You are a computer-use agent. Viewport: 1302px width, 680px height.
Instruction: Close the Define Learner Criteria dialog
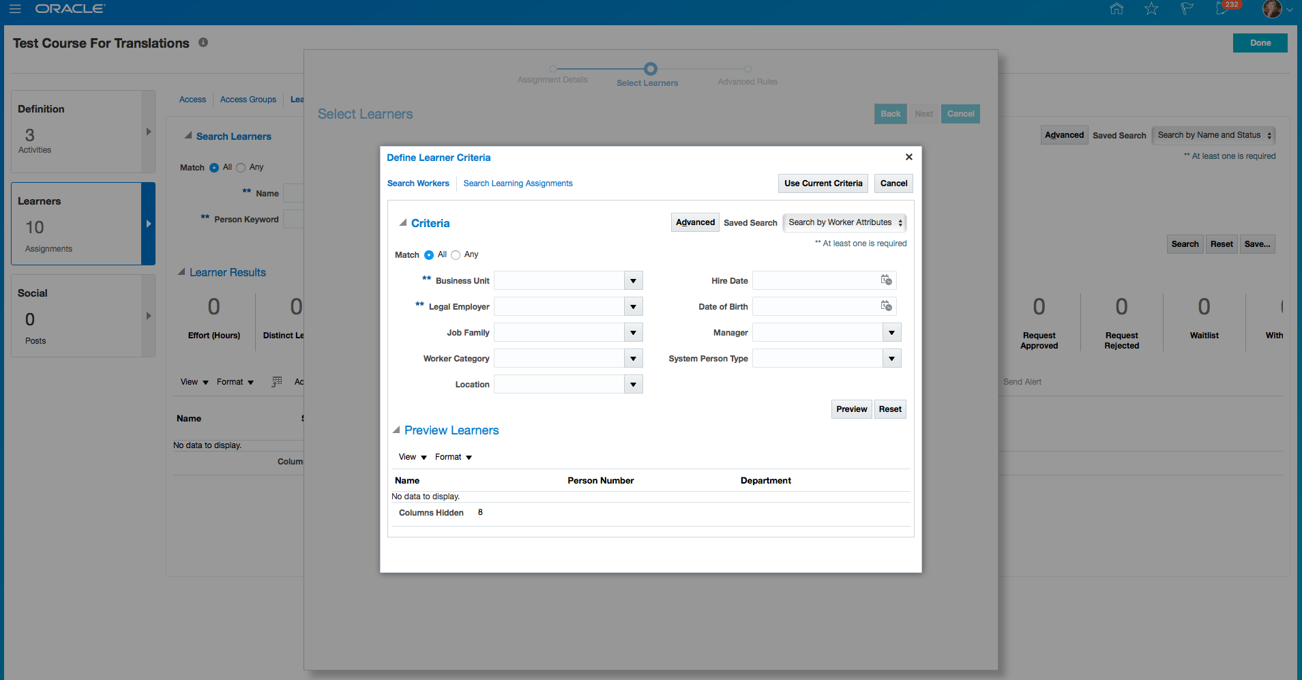[x=909, y=157]
